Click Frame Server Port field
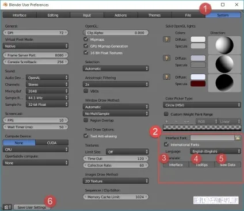Image resolution: width=244 pixels, height=211 pixels. pyautogui.click(x=36, y=55)
